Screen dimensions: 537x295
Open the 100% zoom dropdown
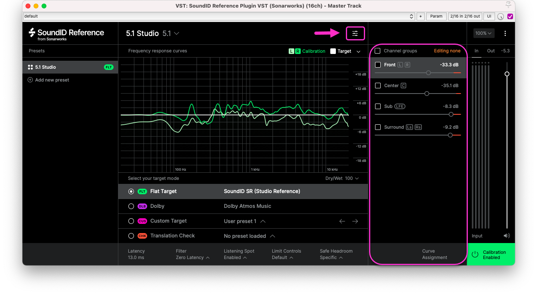484,33
